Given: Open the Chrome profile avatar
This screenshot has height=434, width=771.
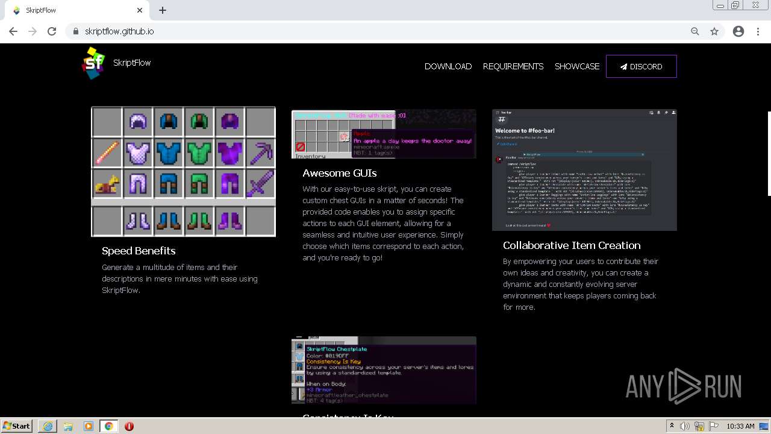Looking at the screenshot, I should (738, 31).
